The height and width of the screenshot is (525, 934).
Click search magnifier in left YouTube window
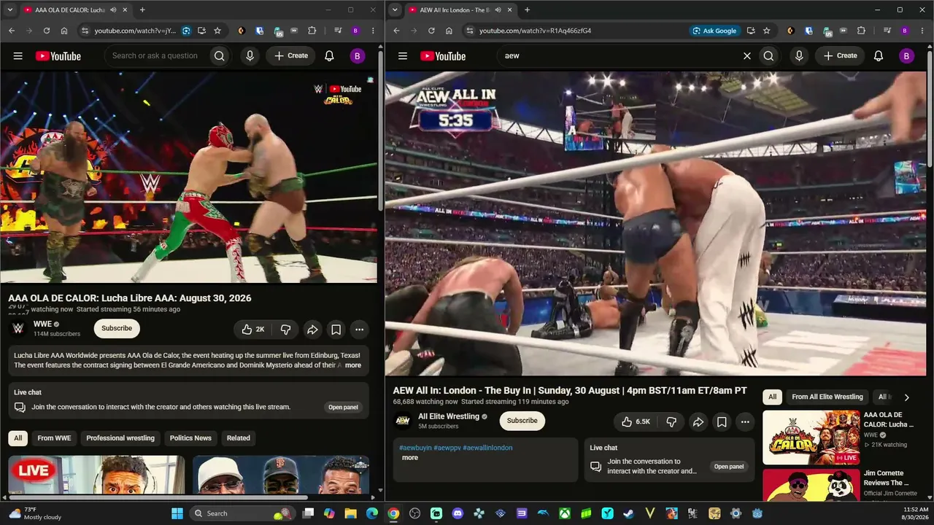[219, 56]
